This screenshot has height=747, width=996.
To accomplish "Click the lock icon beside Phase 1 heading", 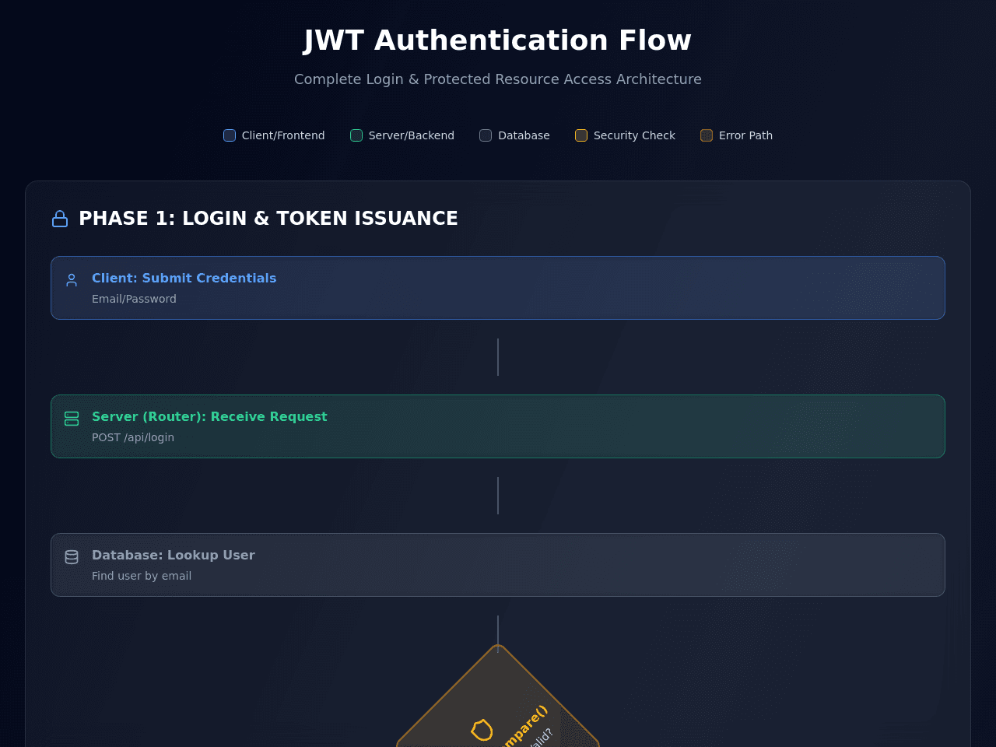I will point(60,219).
